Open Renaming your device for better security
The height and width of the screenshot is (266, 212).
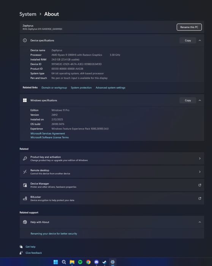[54, 234]
